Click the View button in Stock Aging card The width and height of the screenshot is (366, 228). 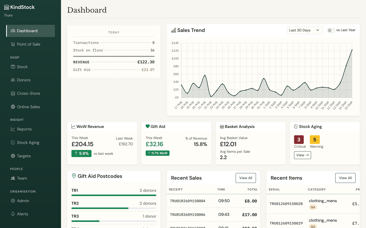pyautogui.click(x=302, y=155)
